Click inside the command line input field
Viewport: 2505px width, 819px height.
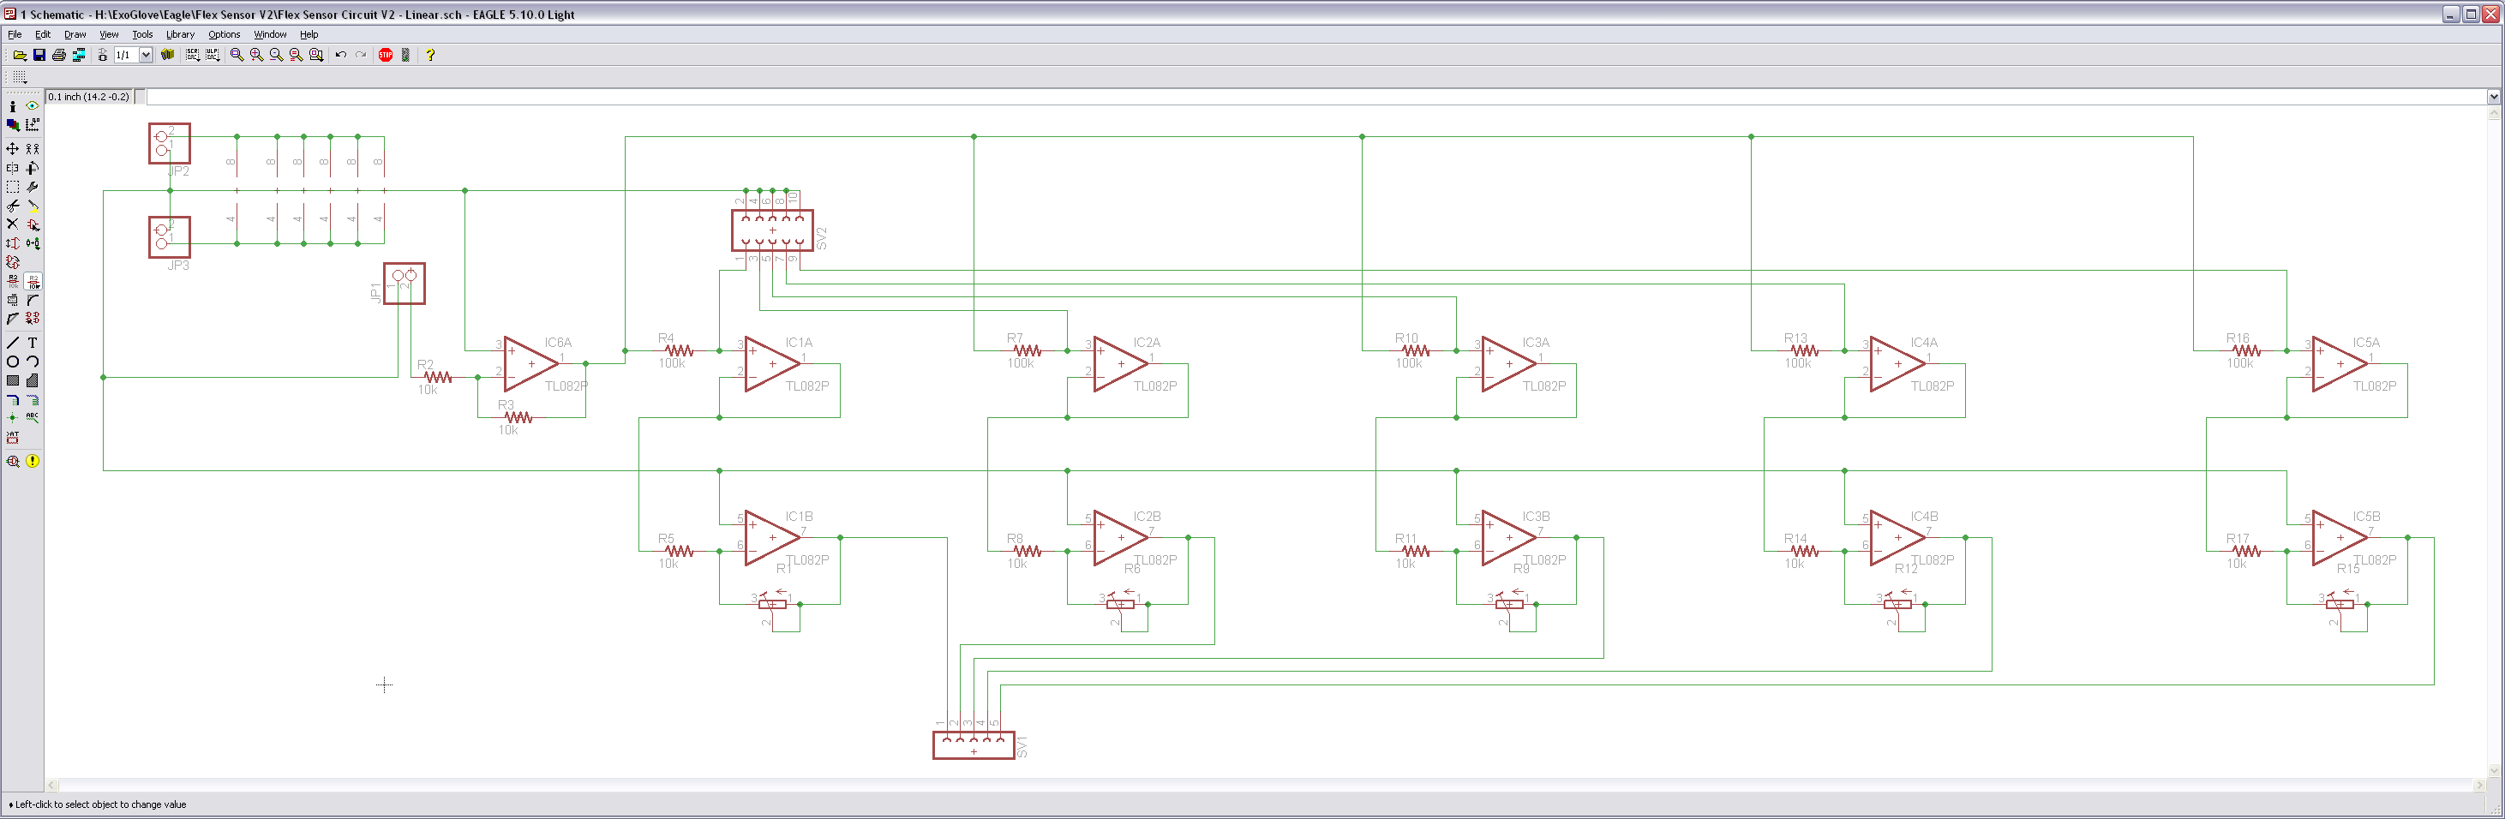tap(1322, 97)
